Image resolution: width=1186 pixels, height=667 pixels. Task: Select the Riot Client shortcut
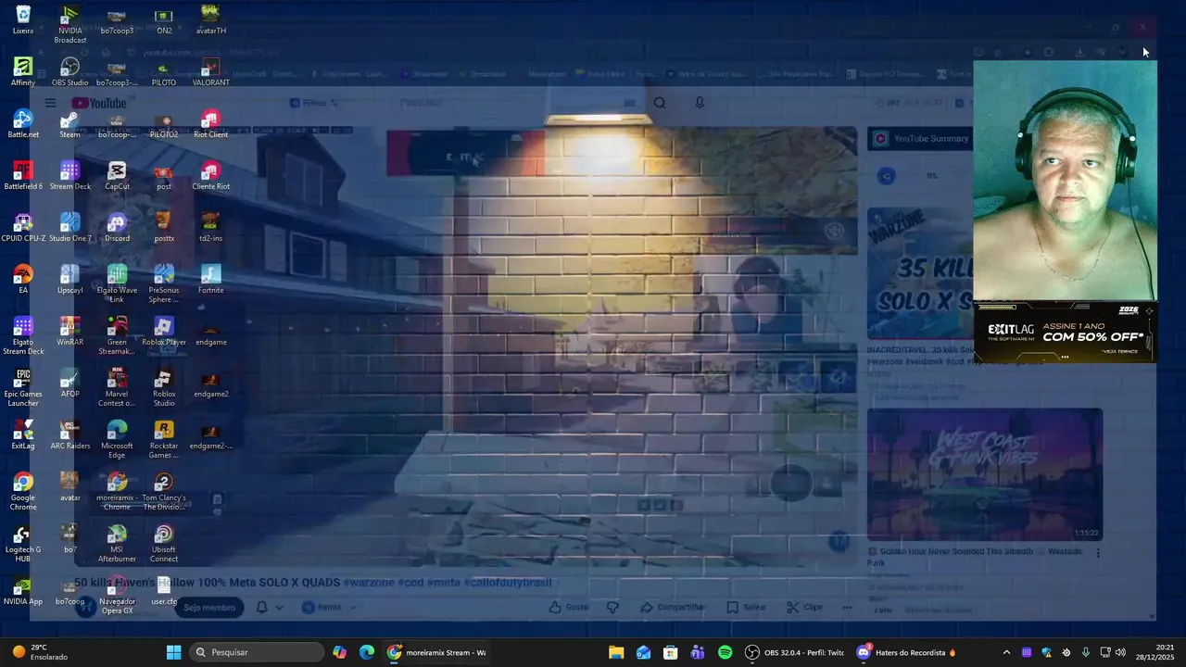(210, 124)
